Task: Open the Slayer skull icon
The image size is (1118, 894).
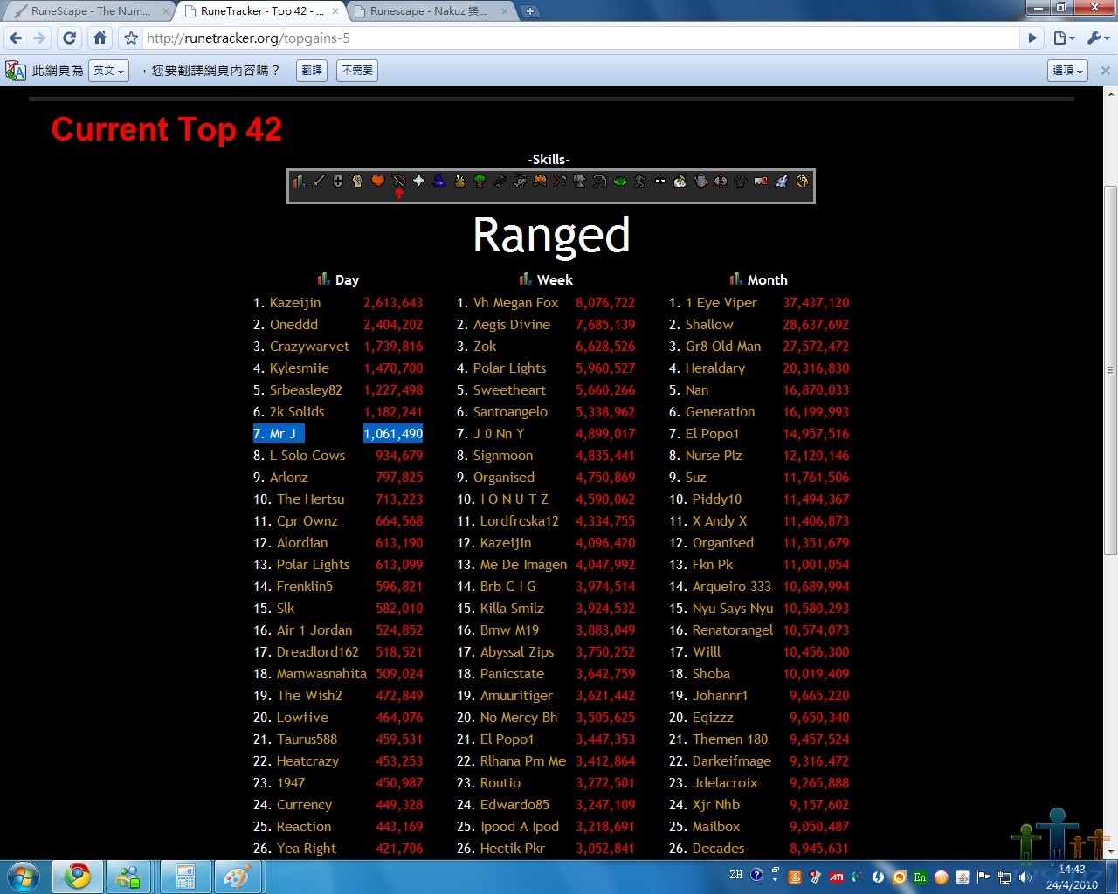Action: pos(680,181)
